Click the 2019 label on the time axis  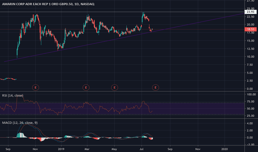pyautogui.click(x=61, y=149)
